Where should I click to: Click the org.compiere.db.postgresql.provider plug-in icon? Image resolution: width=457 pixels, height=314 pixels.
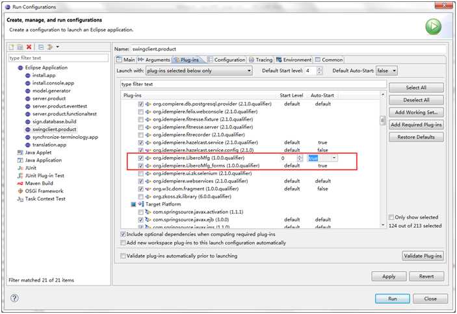point(148,104)
